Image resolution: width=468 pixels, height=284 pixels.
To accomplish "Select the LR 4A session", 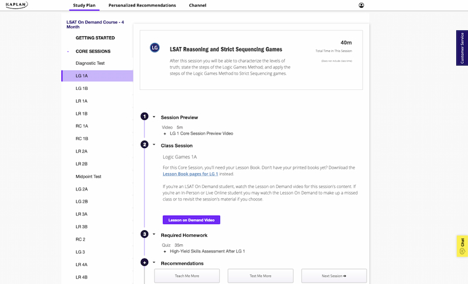I will [81, 264].
